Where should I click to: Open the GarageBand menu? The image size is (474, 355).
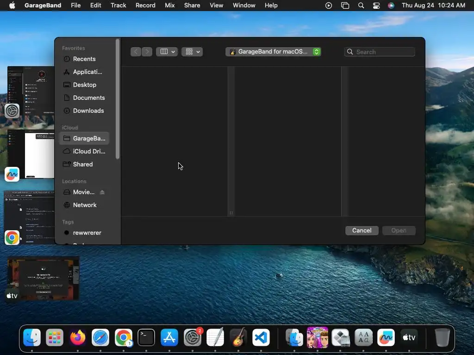43,6
